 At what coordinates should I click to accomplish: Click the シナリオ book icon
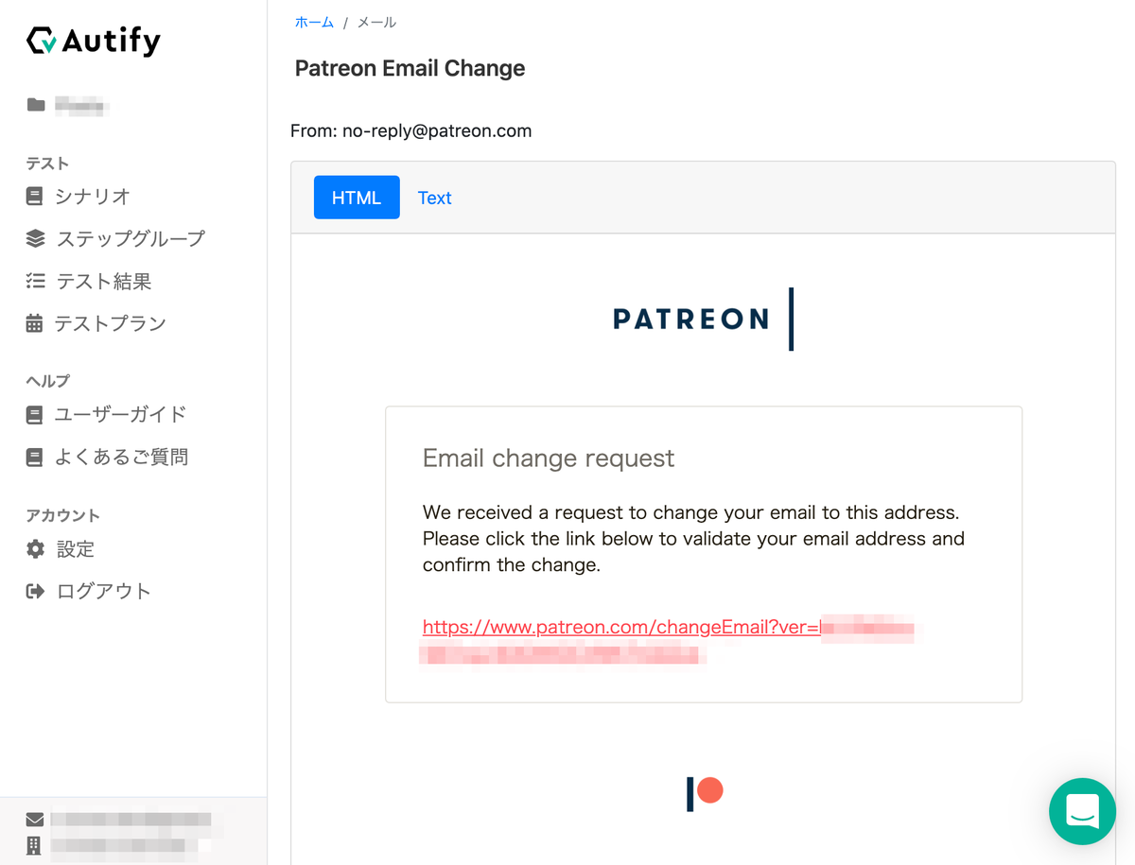(x=35, y=197)
